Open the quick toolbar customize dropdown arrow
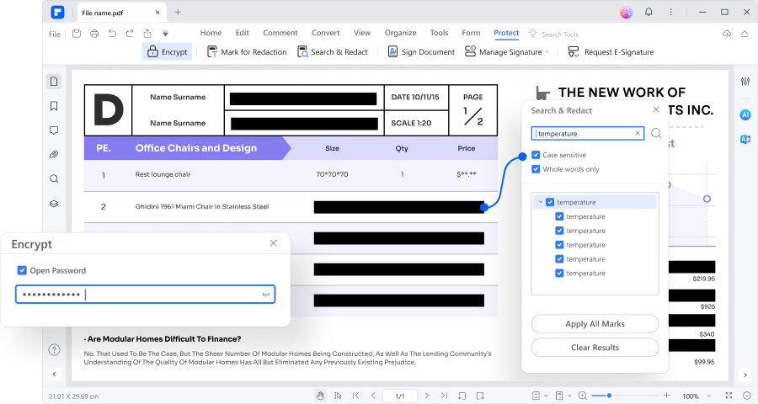 [165, 34]
